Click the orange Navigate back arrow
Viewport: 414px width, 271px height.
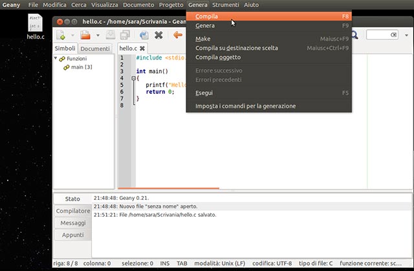[177, 35]
